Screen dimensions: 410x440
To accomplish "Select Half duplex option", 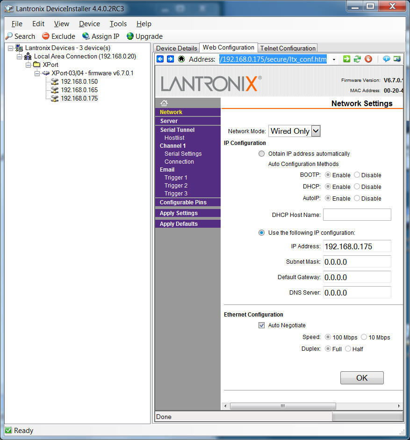I will (x=348, y=349).
